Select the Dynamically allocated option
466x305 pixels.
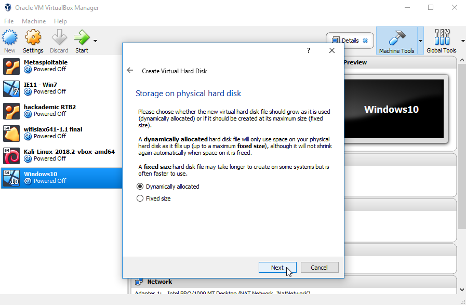pyautogui.click(x=140, y=187)
